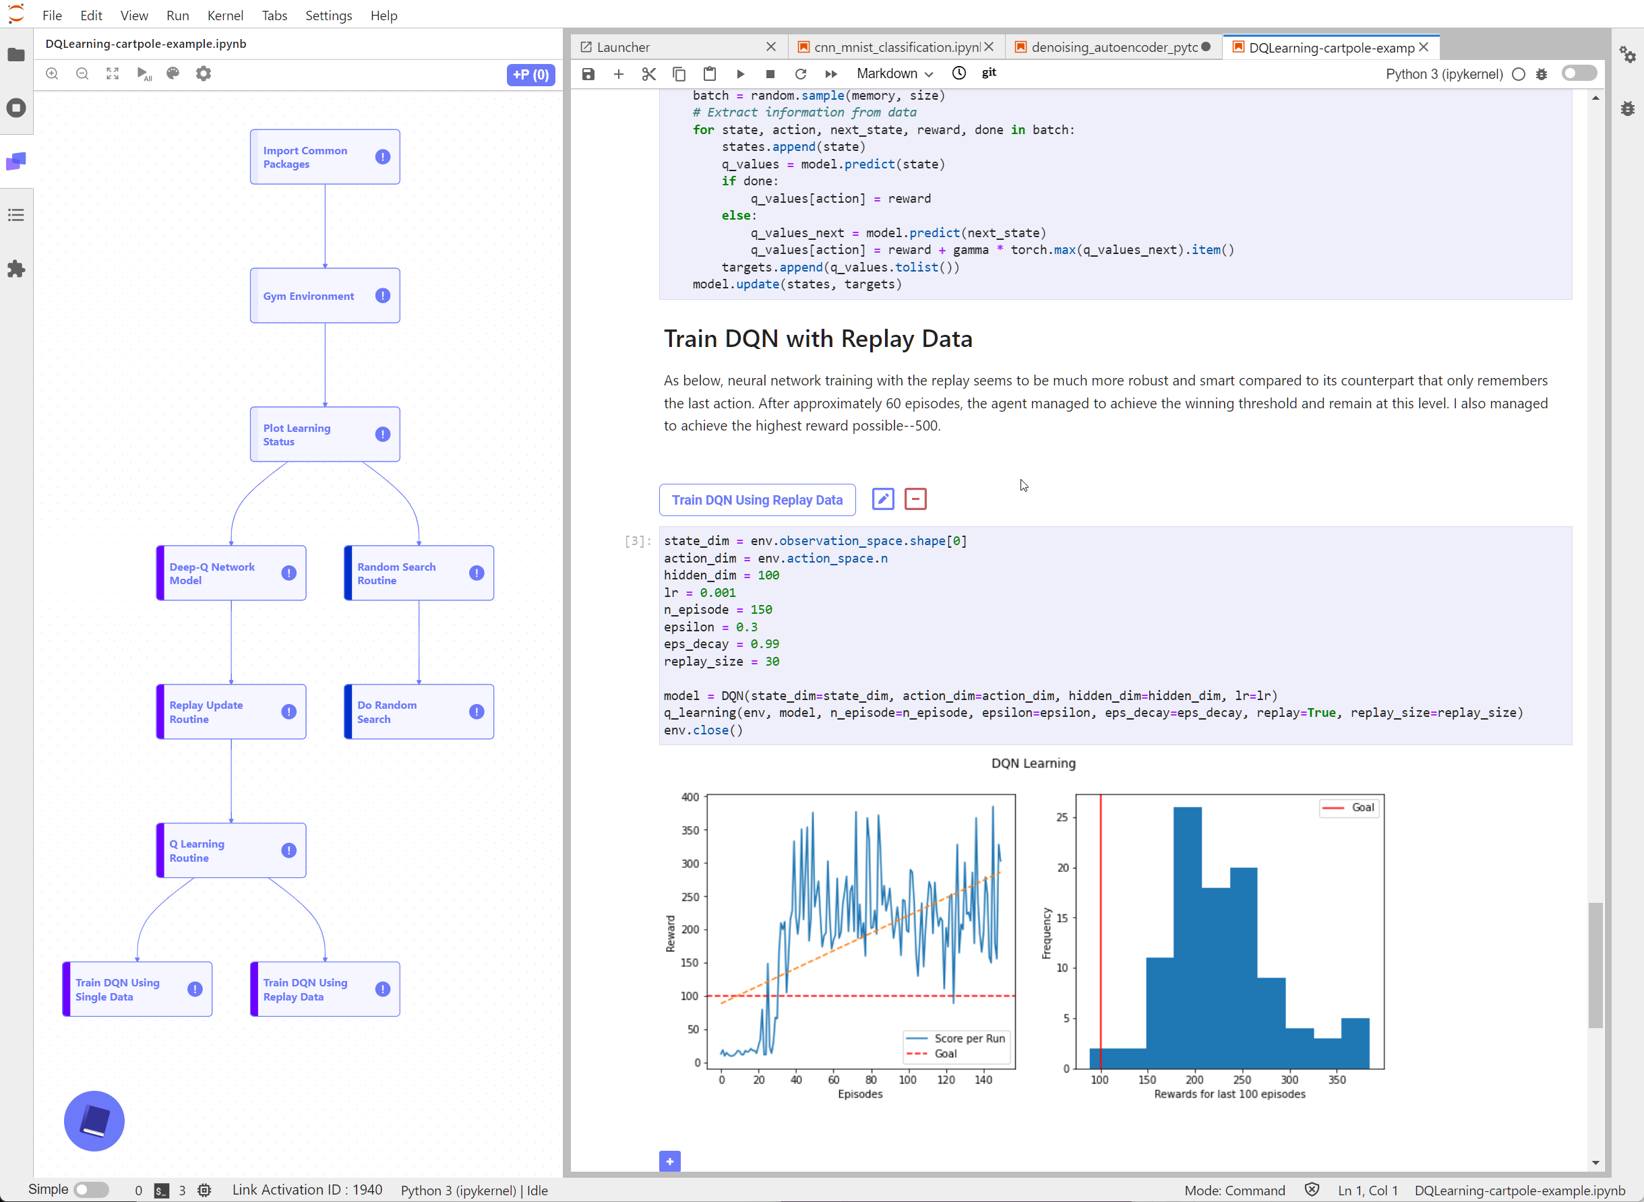This screenshot has height=1202, width=1644.
Task: Click the red minus button beside Train DQN label
Action: pos(915,499)
